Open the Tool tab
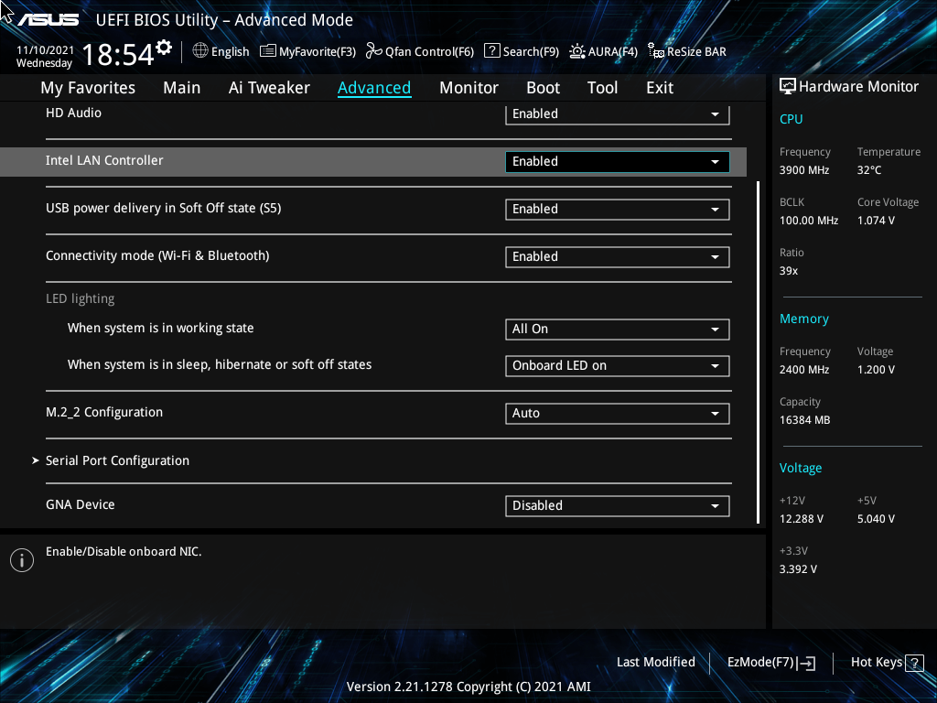This screenshot has height=703, width=937. pyautogui.click(x=602, y=88)
